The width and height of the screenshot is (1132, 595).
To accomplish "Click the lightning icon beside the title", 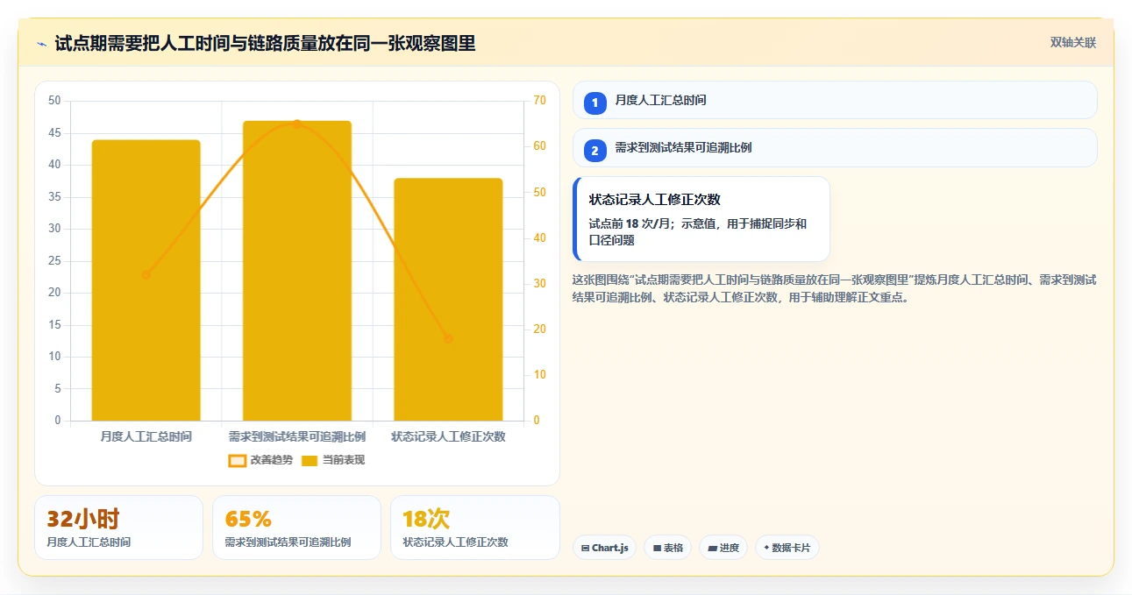I will pyautogui.click(x=42, y=44).
